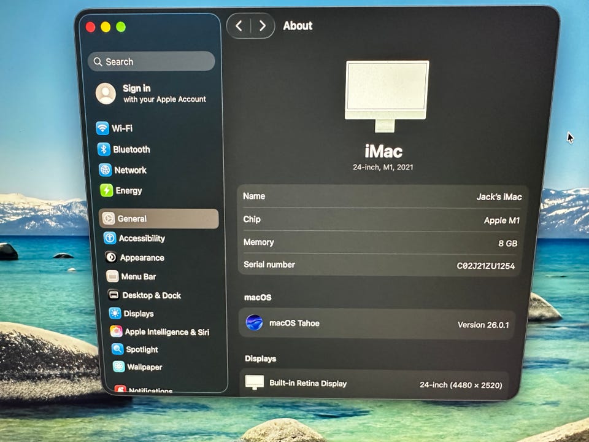
Task: Click the Memory row label
Action: coord(259,242)
